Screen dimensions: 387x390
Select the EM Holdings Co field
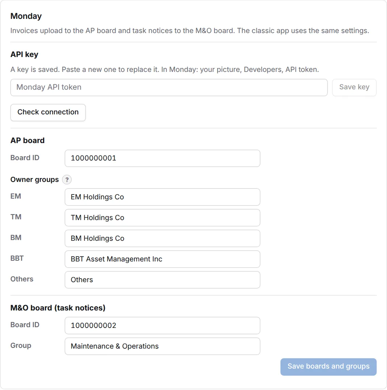point(162,197)
